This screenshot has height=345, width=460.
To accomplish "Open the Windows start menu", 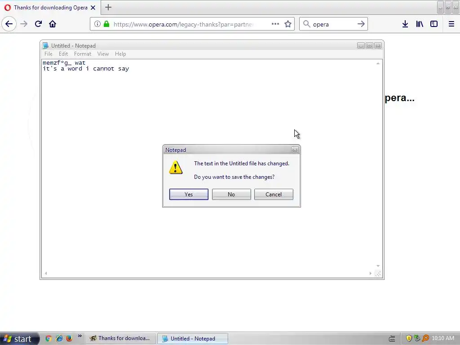I will pyautogui.click(x=19, y=339).
